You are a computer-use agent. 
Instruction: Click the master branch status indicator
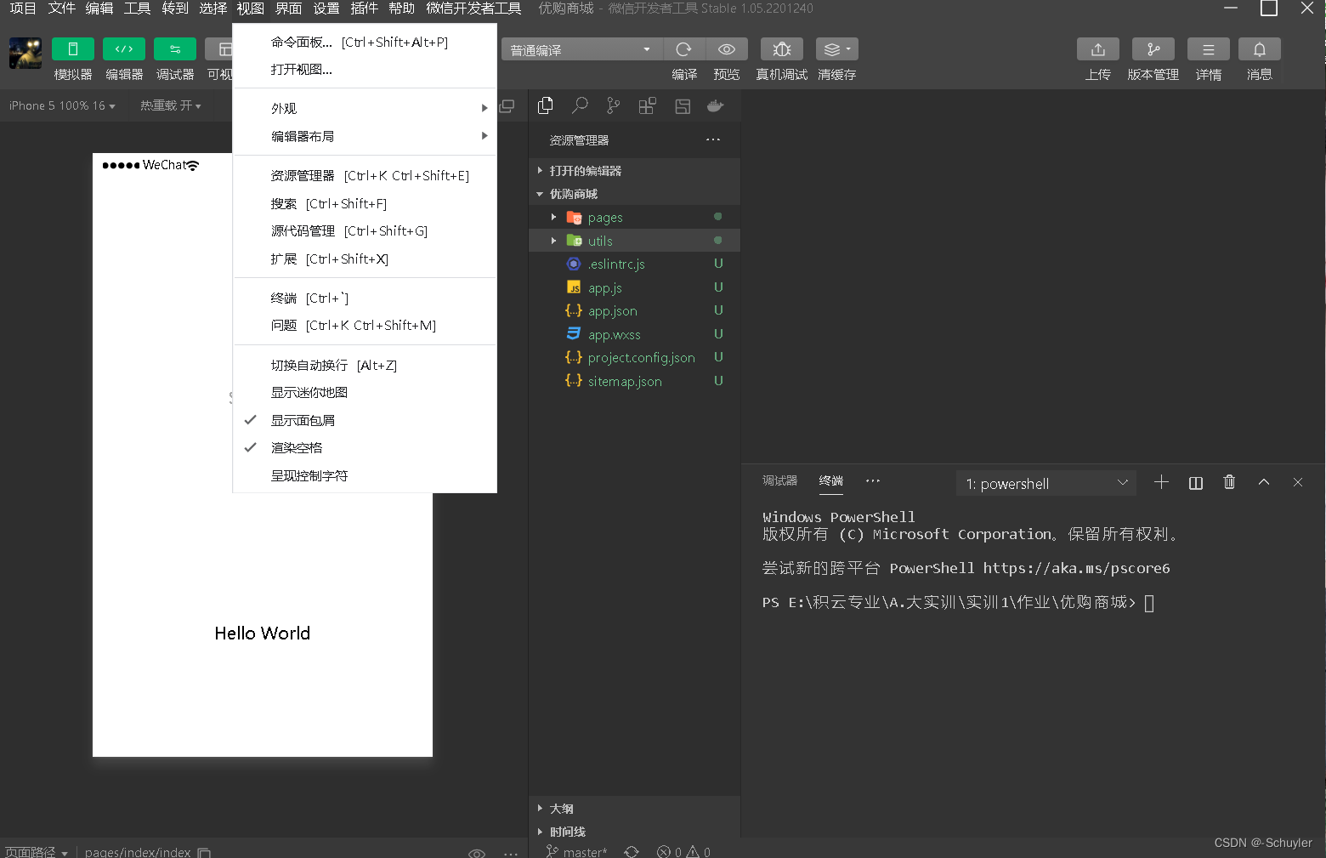[576, 851]
